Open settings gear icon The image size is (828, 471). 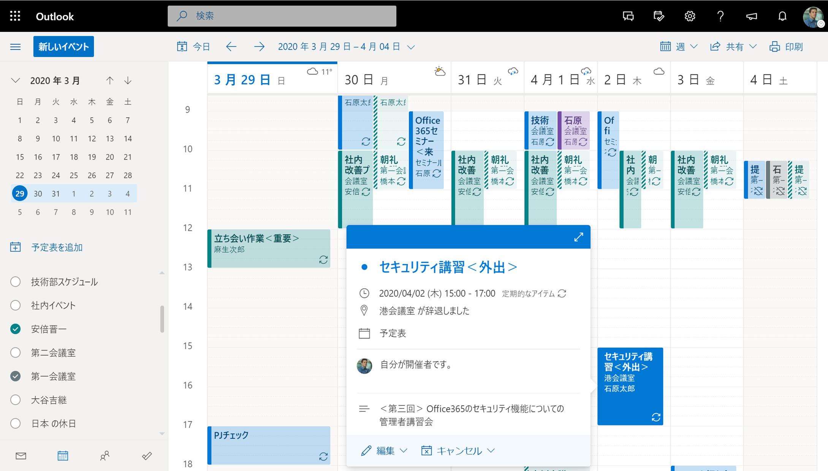[x=690, y=16]
